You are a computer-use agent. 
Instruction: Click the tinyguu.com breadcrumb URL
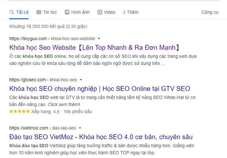coord(52,39)
